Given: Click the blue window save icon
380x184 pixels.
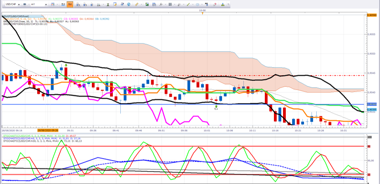Looking at the screenshot, I should (x=154, y=4).
